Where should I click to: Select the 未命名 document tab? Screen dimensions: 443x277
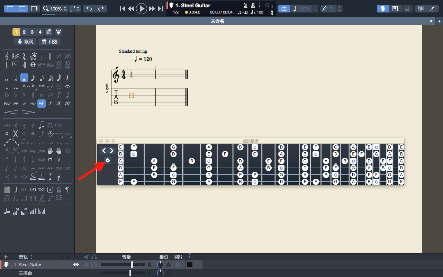[217, 21]
